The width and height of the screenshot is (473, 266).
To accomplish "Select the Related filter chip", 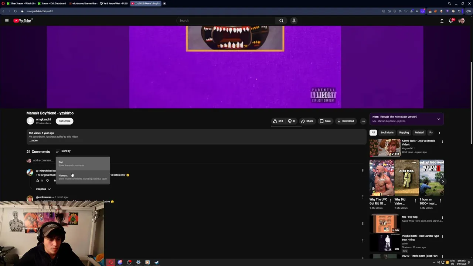I will [x=419, y=133].
